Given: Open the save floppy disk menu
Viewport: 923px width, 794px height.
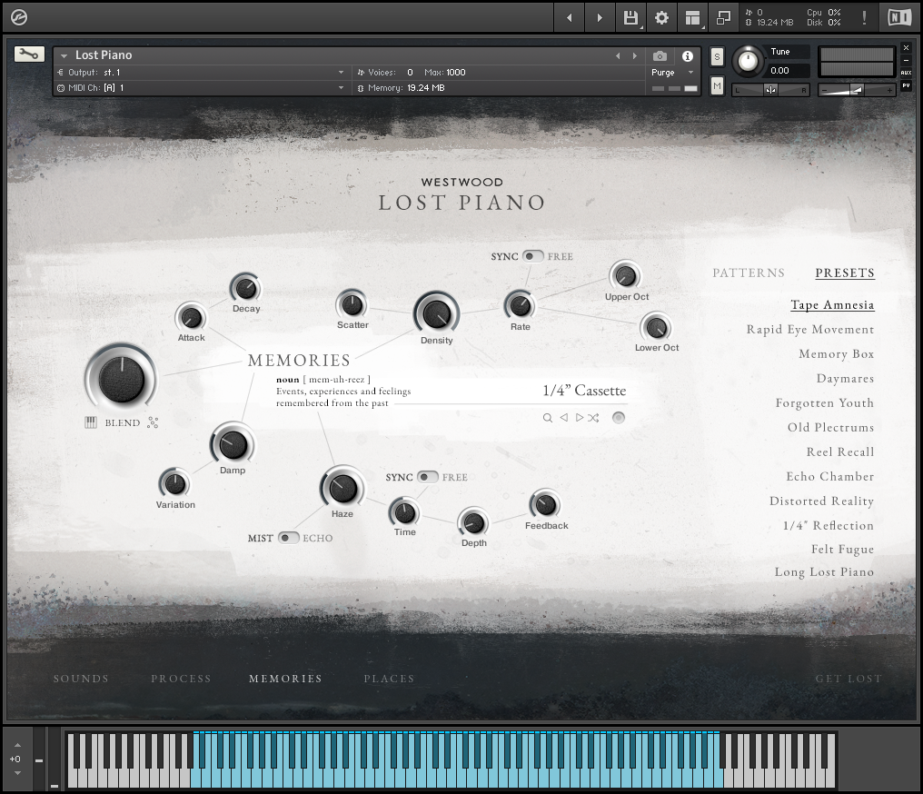Looking at the screenshot, I should pos(630,17).
